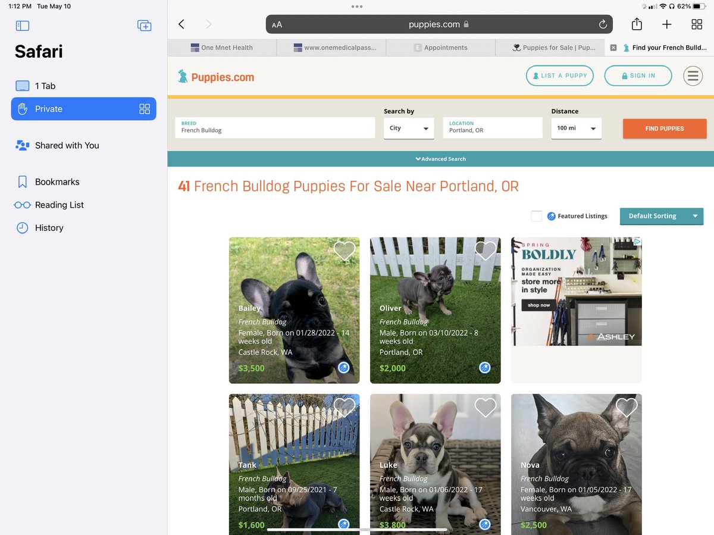Open the Search by City dropdown
Image resolution: width=714 pixels, height=535 pixels.
409,129
